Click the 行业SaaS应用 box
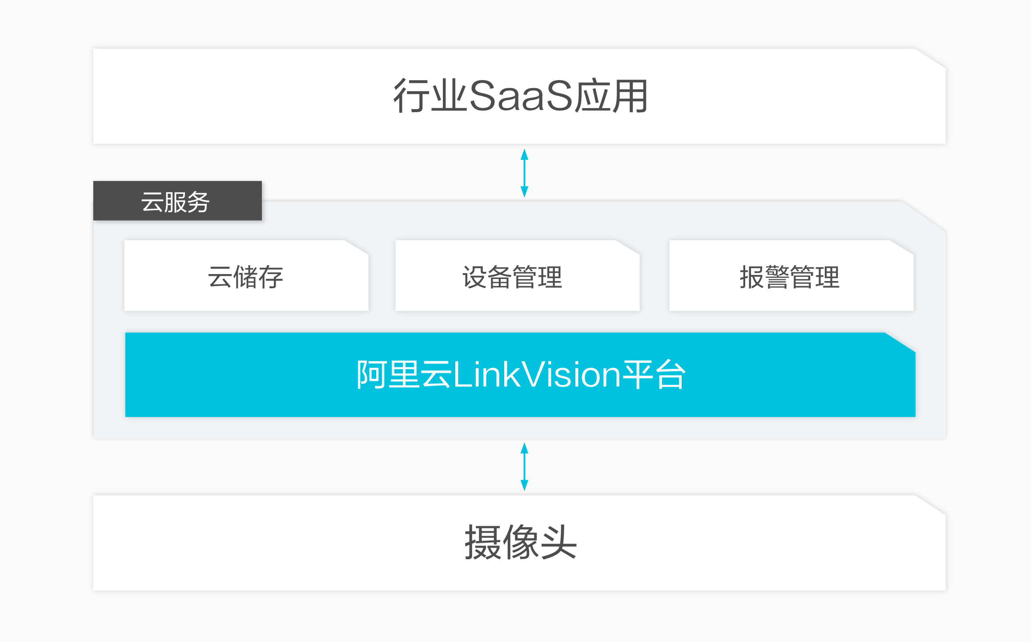Viewport: 1032px width, 642px height. pos(519,96)
